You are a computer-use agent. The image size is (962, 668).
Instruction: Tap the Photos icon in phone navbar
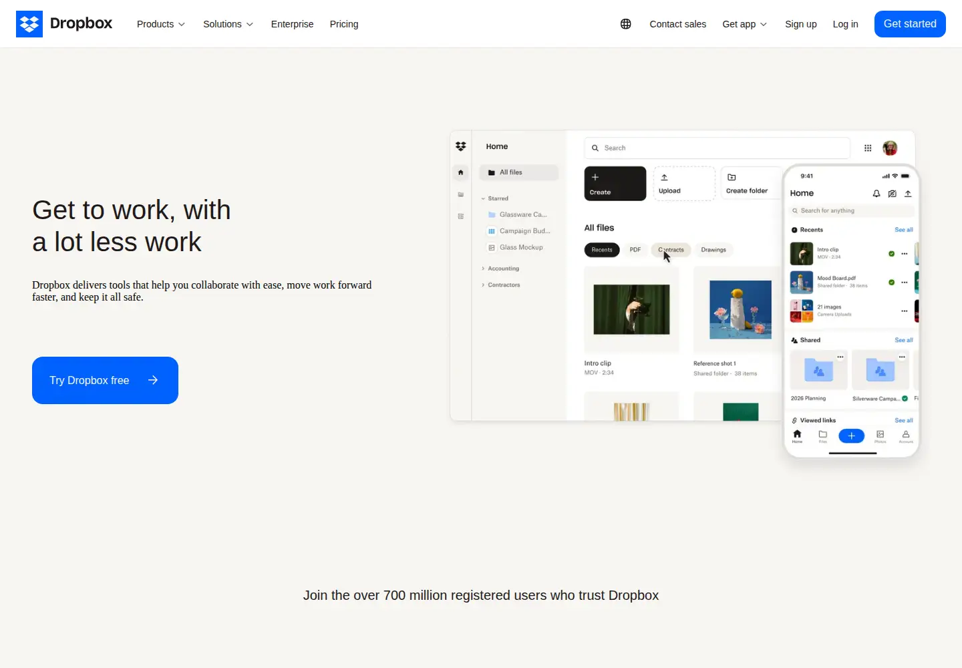pyautogui.click(x=880, y=436)
